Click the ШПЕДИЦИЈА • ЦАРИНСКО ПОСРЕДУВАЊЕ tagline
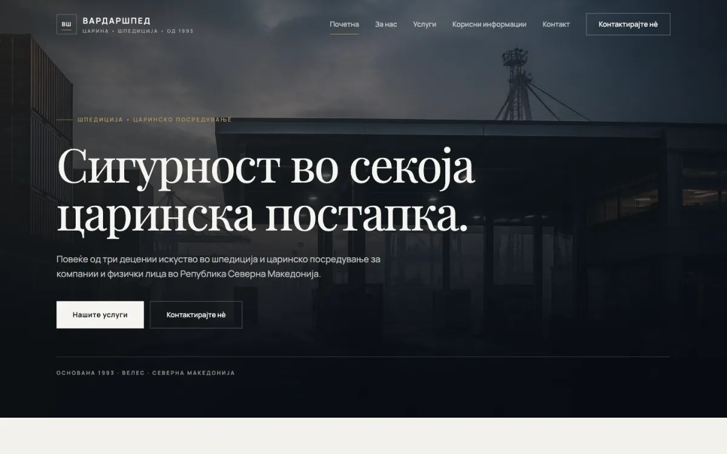This screenshot has height=454, width=727. pos(154,120)
